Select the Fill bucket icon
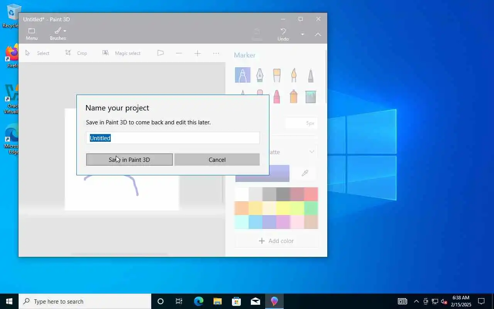This screenshot has width=494, height=309. 311,97
